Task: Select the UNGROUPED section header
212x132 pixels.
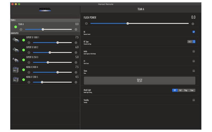Action: tap(45, 33)
